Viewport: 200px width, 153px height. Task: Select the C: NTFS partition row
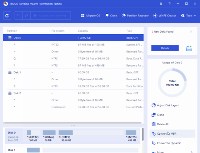click(x=73, y=58)
